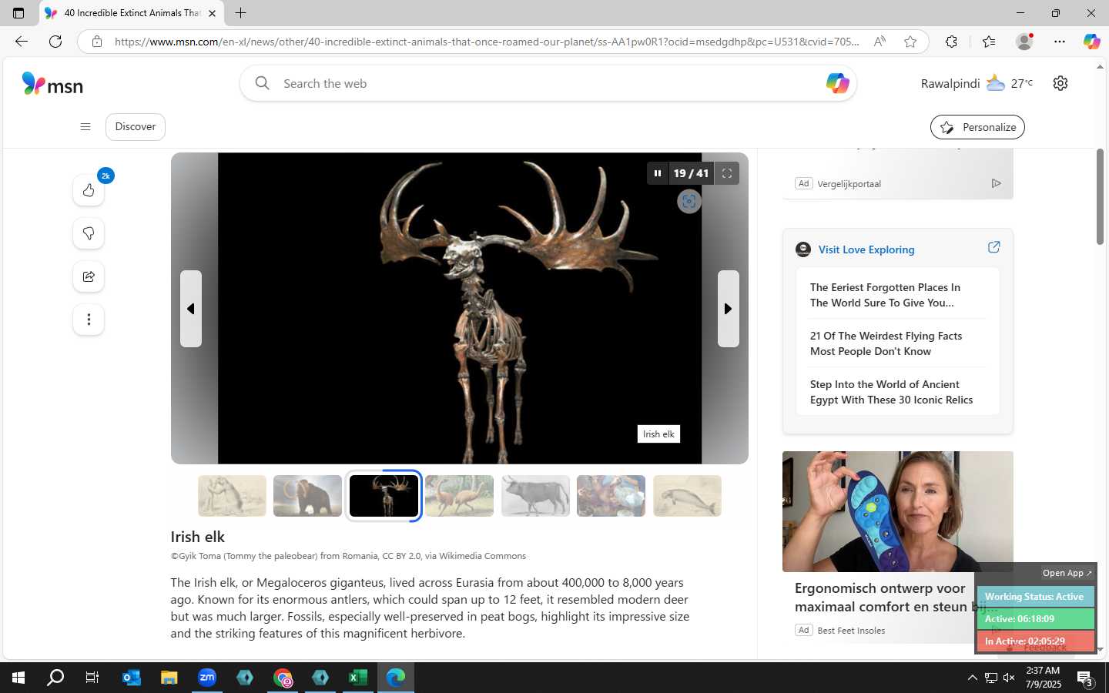Add page to favorites star

(x=910, y=42)
